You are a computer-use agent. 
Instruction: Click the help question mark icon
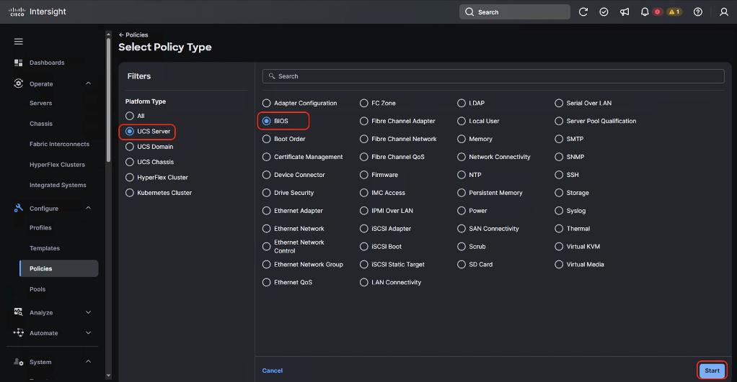pos(697,12)
